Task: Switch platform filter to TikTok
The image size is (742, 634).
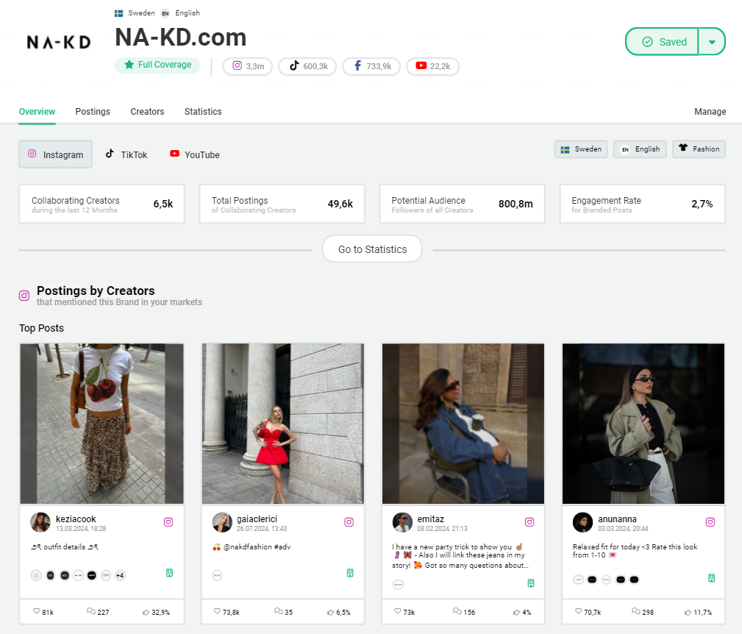Action: tap(126, 154)
